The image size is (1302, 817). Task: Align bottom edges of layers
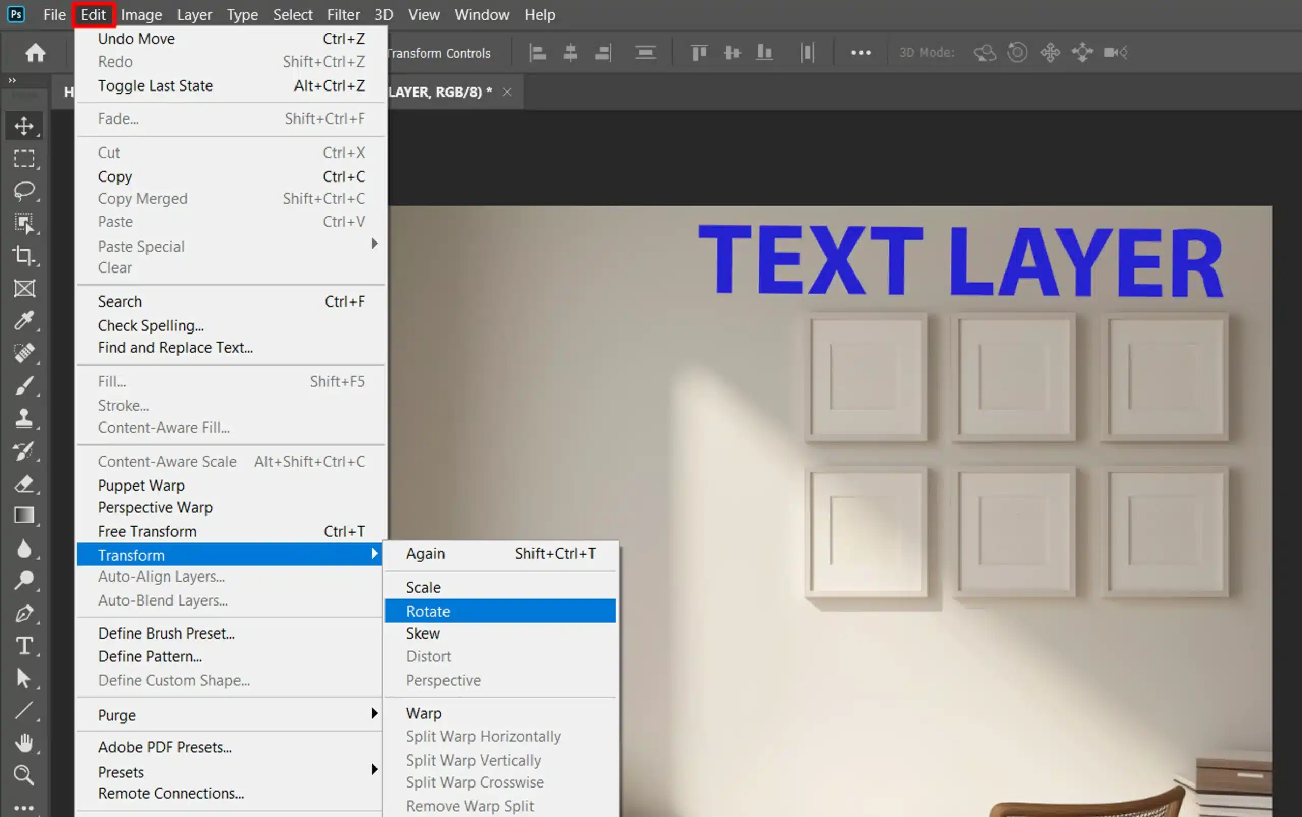click(764, 53)
